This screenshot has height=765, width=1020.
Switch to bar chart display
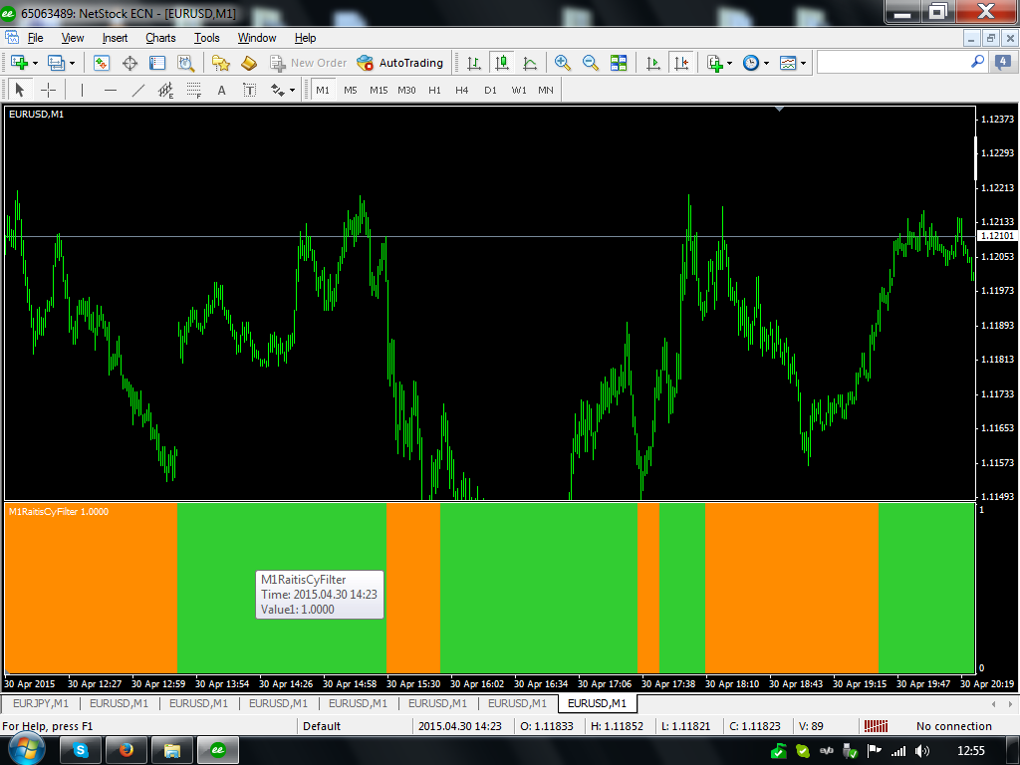click(473, 63)
